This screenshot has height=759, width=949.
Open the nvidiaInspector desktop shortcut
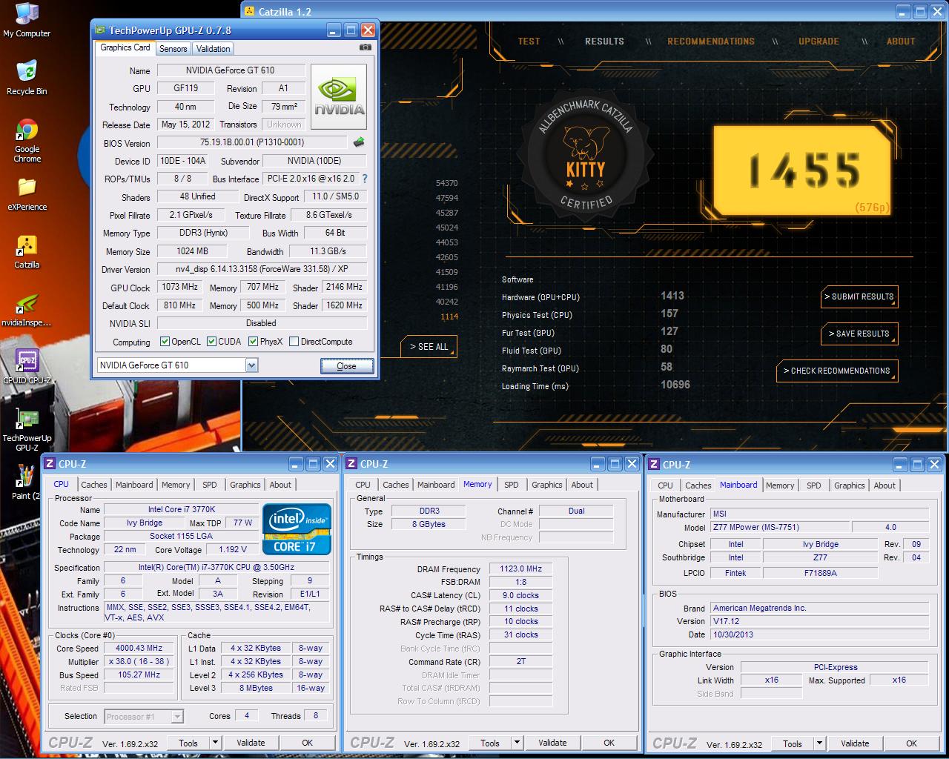coord(27,305)
